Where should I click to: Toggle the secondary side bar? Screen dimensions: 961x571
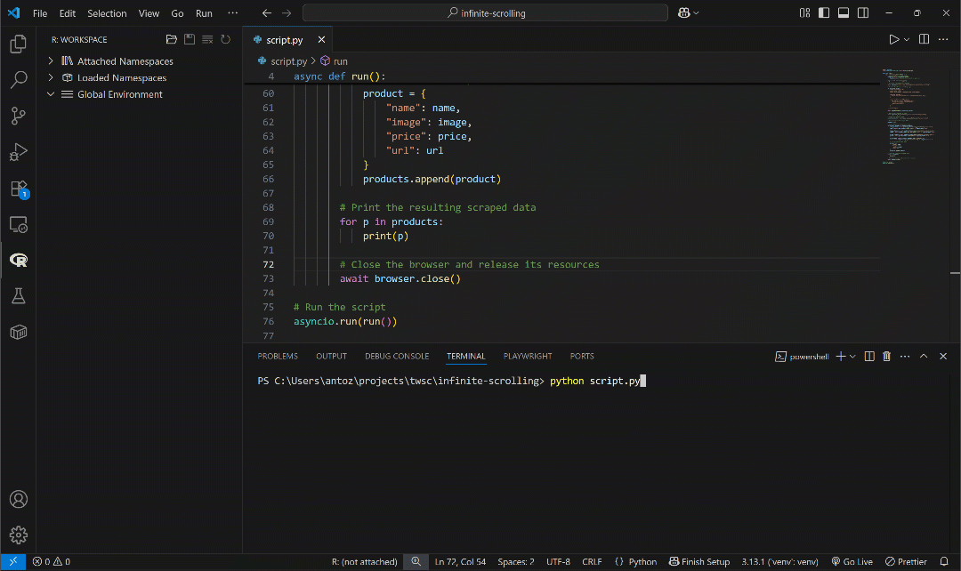862,13
